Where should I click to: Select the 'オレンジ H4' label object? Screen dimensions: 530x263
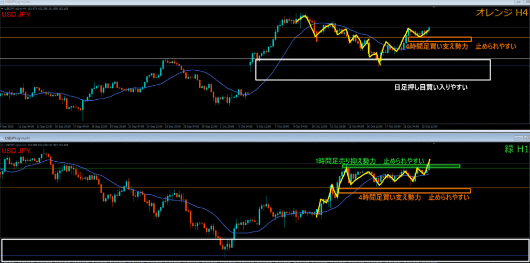click(501, 13)
